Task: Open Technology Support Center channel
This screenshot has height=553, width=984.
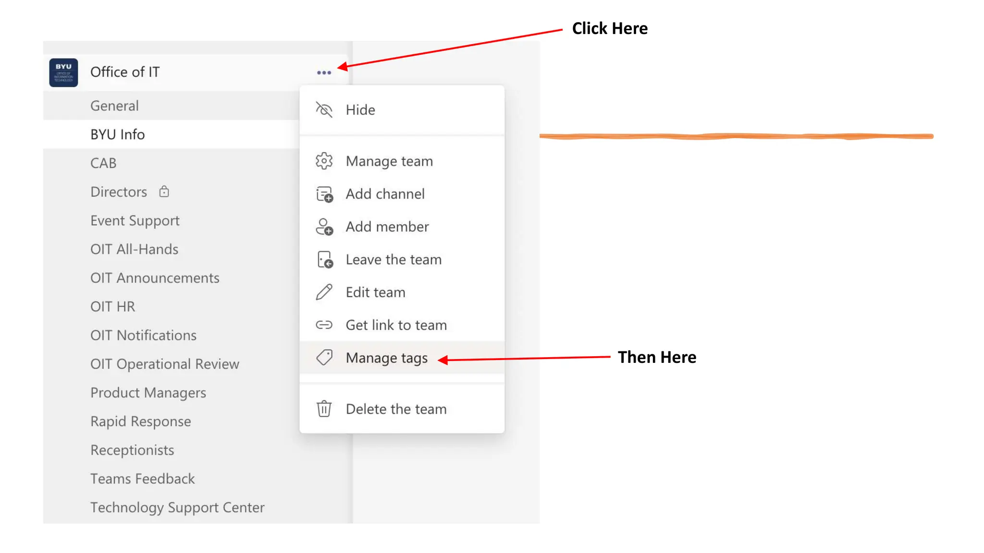Action: 177,507
